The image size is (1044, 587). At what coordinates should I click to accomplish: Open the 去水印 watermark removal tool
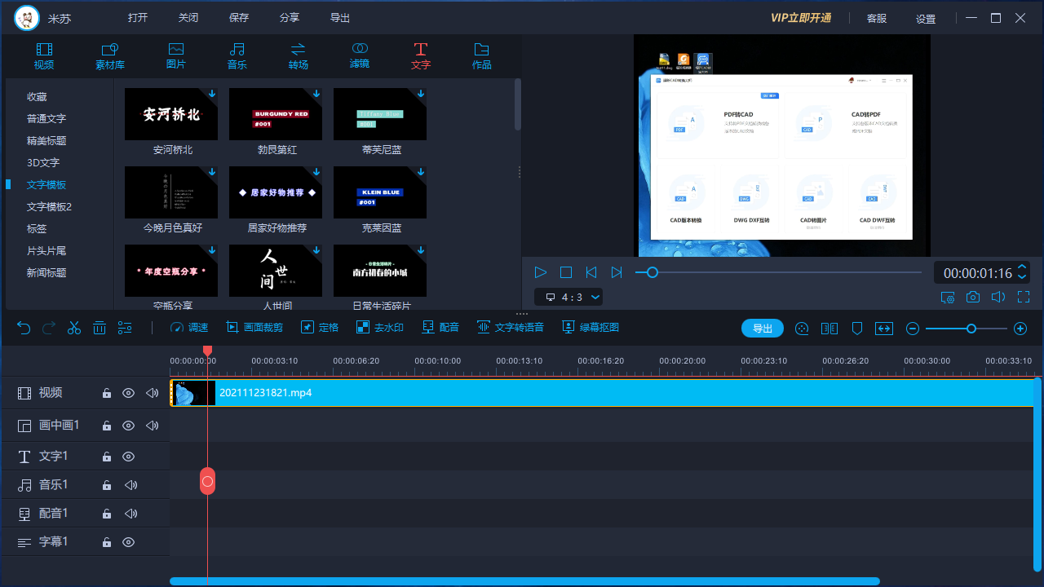[x=379, y=328]
